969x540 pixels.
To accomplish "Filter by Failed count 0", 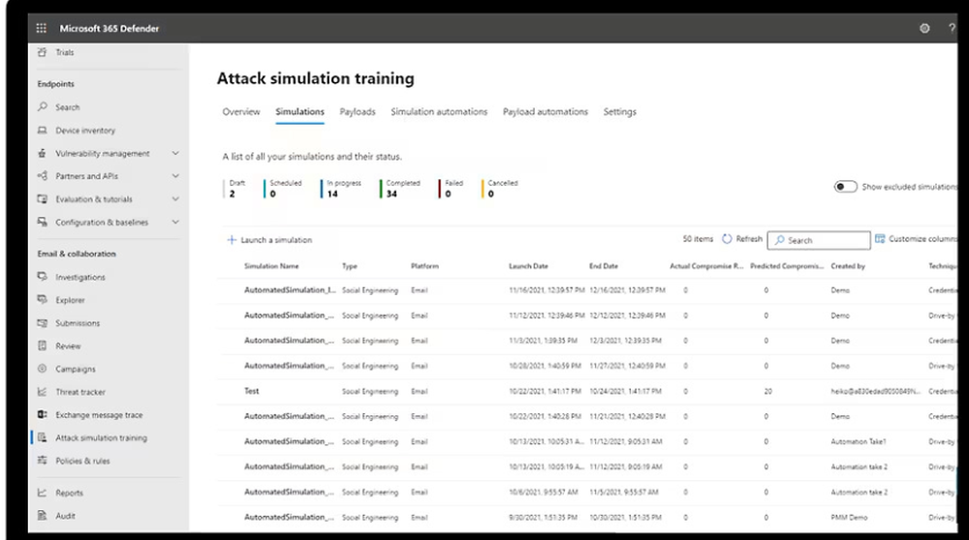I will coord(452,189).
